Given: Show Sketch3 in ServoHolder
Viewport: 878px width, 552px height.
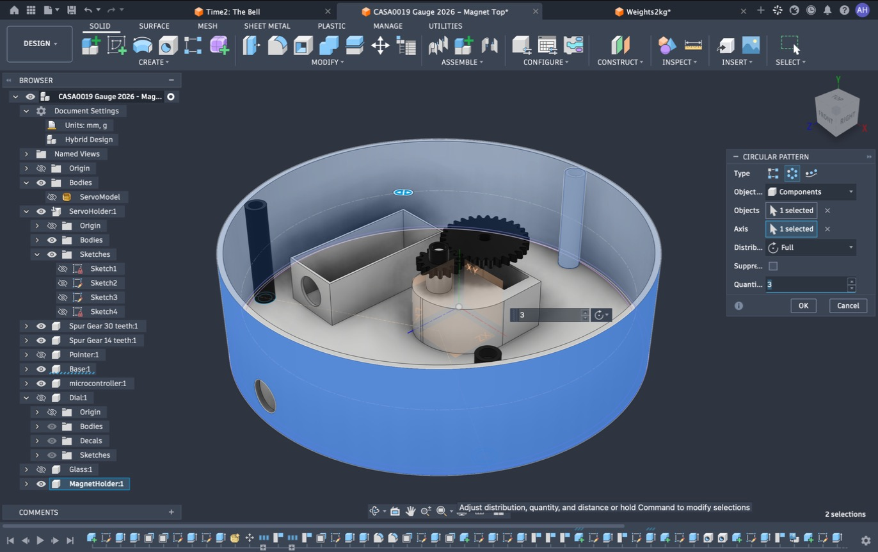Looking at the screenshot, I should [63, 297].
